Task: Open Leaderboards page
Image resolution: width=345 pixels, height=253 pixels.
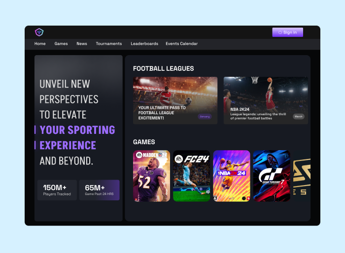Action: pyautogui.click(x=144, y=44)
